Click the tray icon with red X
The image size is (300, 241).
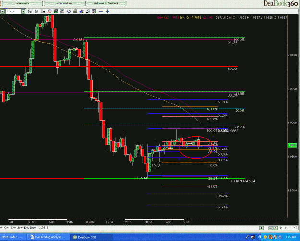click(x=270, y=237)
